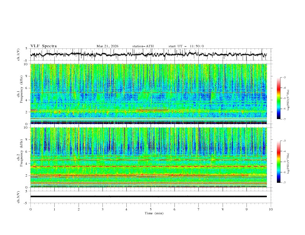This screenshot has height=235, width=305.
Task: Click the "ch.1 Frequency (kHz)" axis label
Action: (x=20, y=89)
